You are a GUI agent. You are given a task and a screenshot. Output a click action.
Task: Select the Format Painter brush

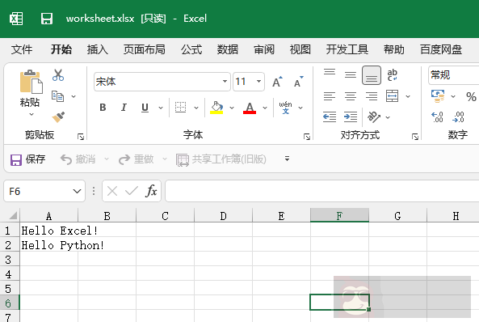point(58,117)
